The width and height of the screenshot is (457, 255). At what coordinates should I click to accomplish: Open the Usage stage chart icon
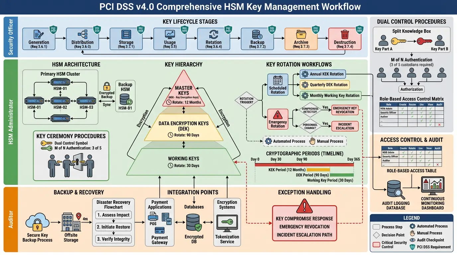(x=170, y=34)
